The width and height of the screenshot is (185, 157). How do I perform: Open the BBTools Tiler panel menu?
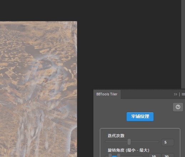click(x=183, y=94)
